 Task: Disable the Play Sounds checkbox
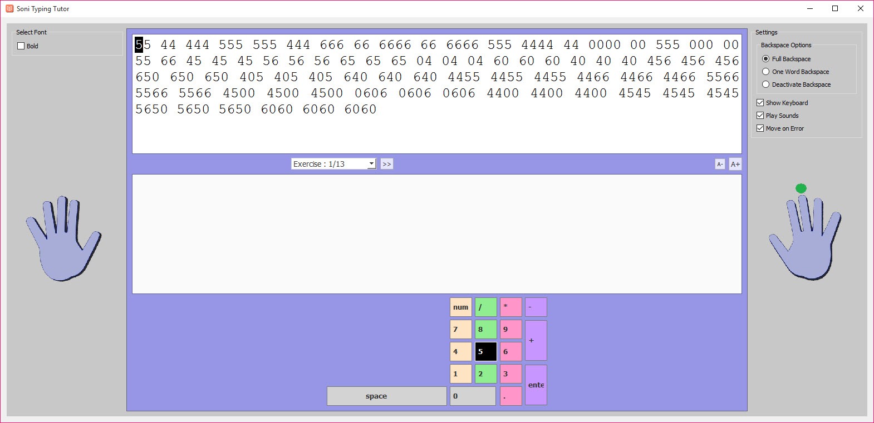[x=760, y=116]
